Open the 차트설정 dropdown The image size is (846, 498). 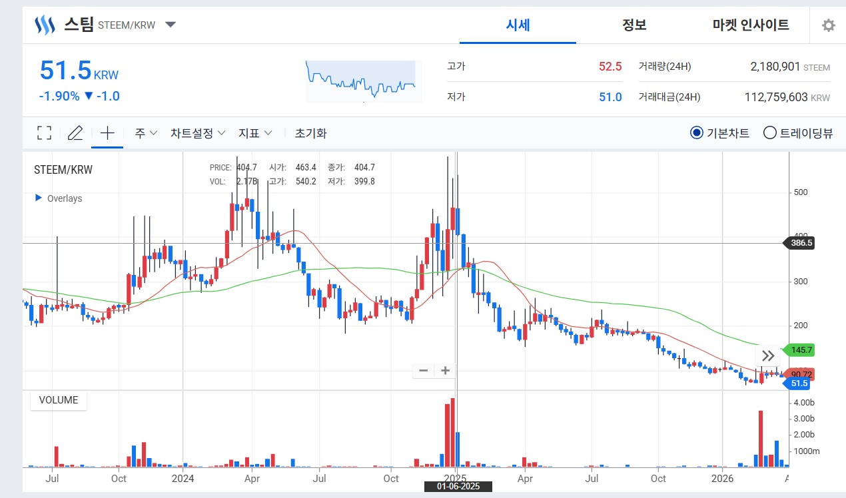point(198,133)
